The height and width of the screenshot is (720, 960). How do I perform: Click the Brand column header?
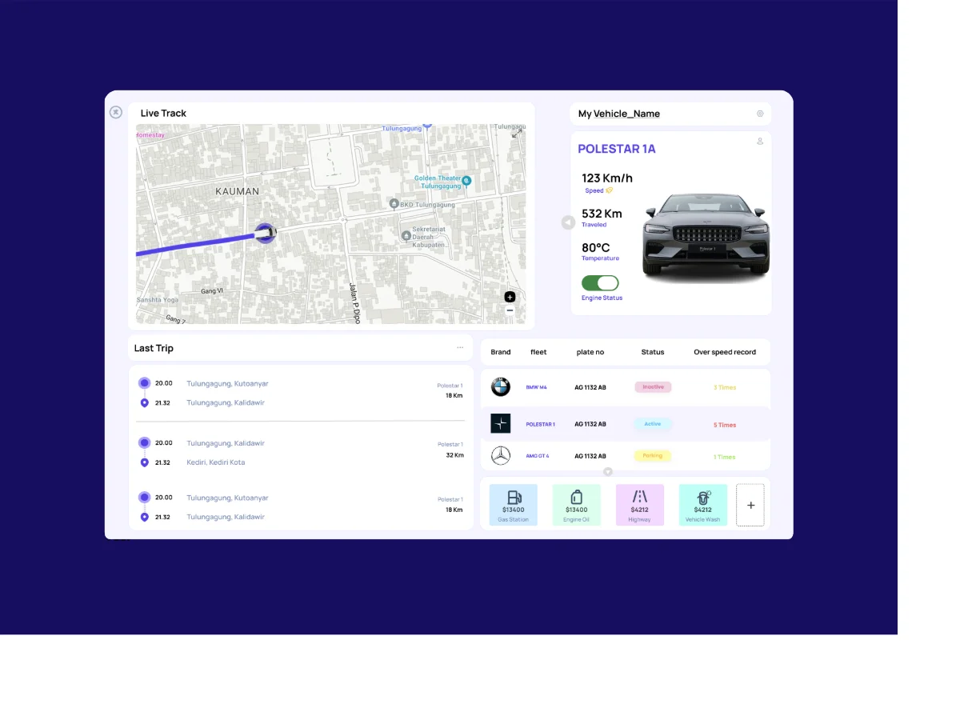(501, 352)
